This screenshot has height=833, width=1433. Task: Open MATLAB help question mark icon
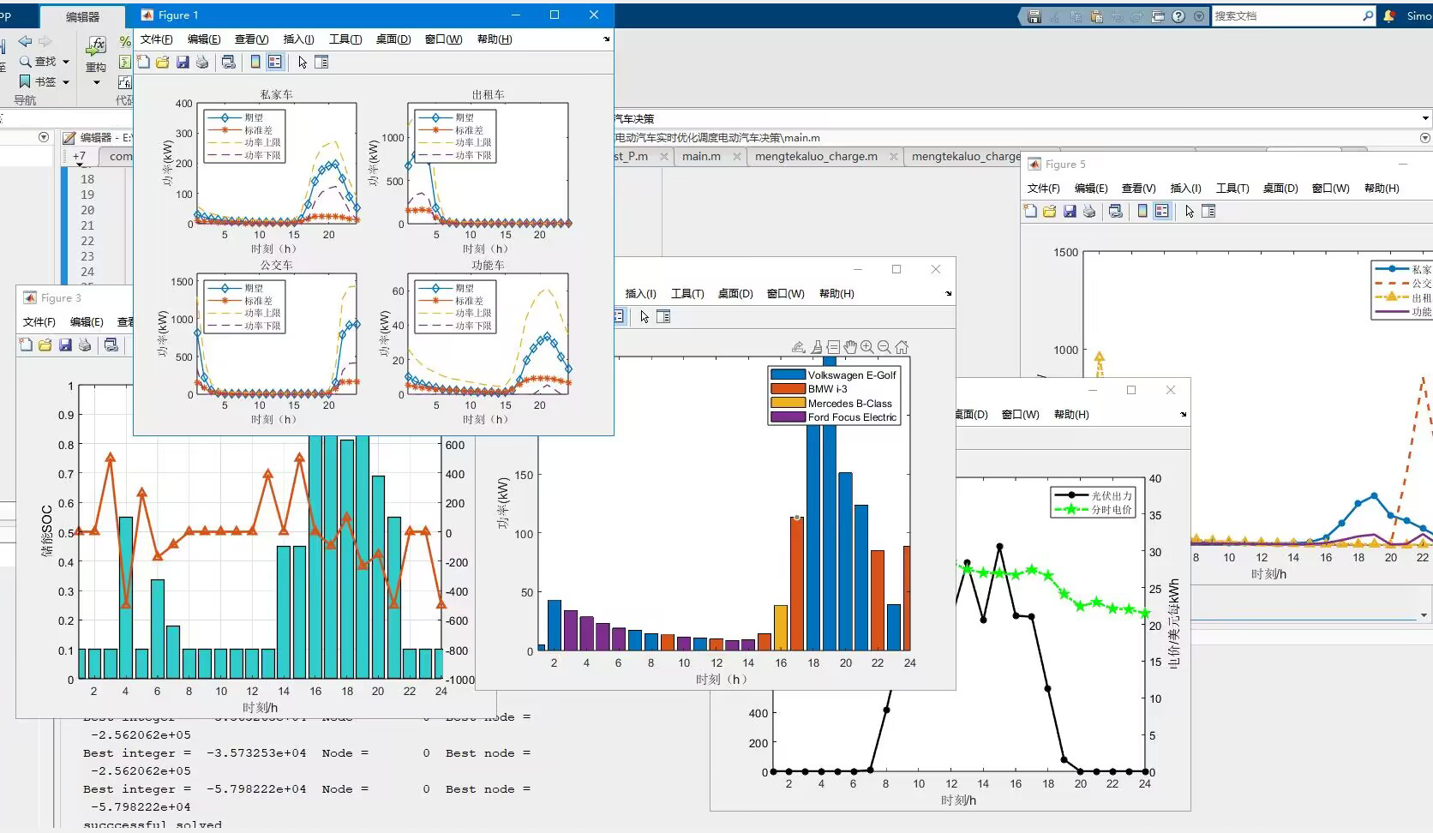1178,16
